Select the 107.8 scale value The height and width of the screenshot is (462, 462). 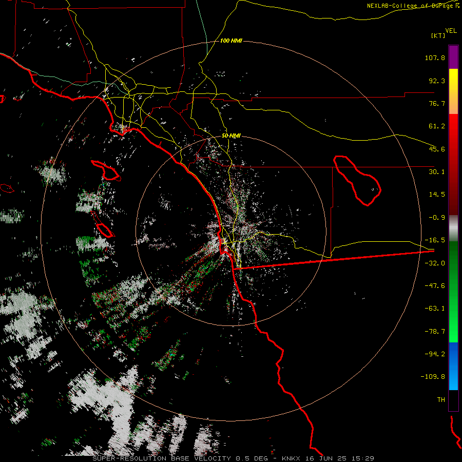(x=435, y=57)
